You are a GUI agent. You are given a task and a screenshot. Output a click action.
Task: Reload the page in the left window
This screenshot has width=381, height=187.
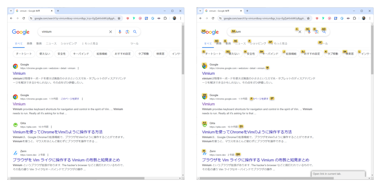tap(23, 18)
